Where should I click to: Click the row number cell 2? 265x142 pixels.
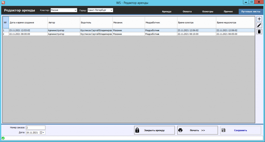(6, 34)
